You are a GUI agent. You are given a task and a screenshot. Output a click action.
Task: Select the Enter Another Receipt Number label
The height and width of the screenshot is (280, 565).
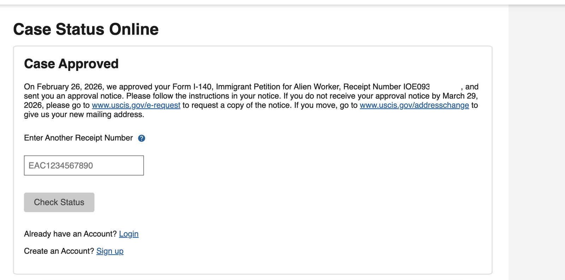(x=78, y=138)
